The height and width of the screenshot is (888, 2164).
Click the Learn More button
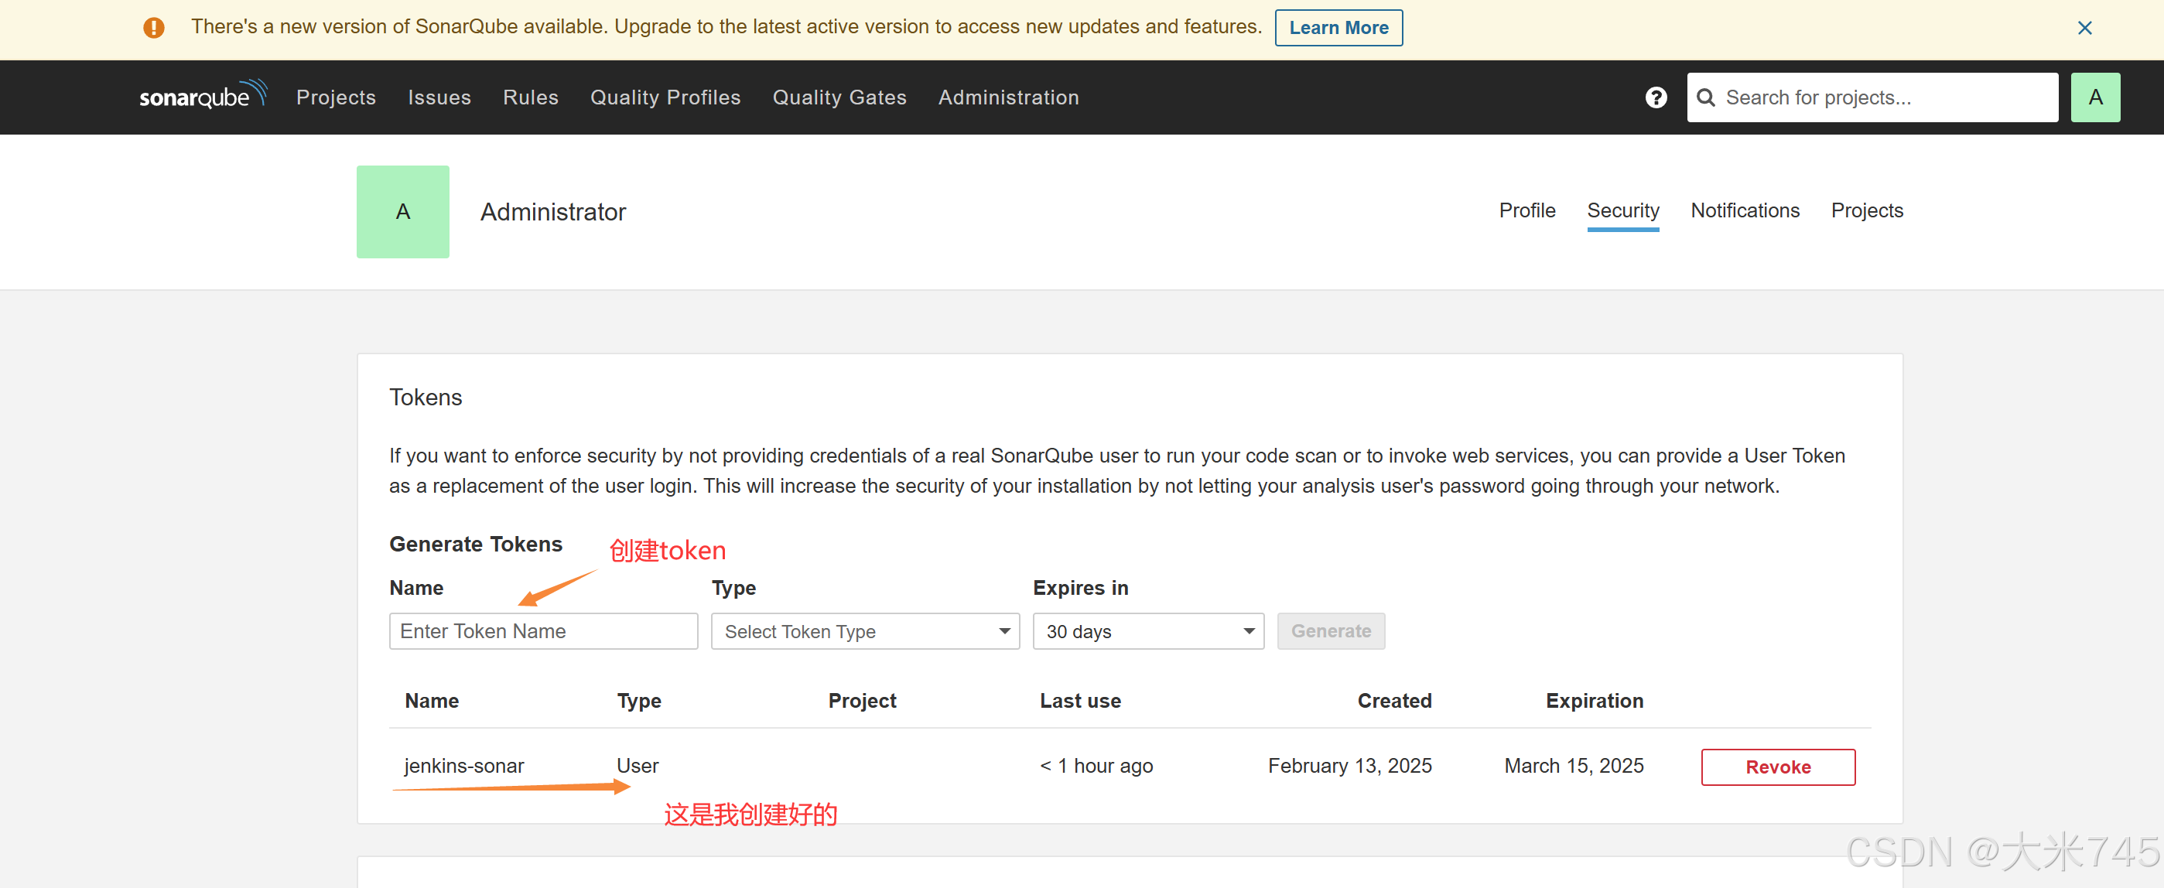[x=1338, y=28]
